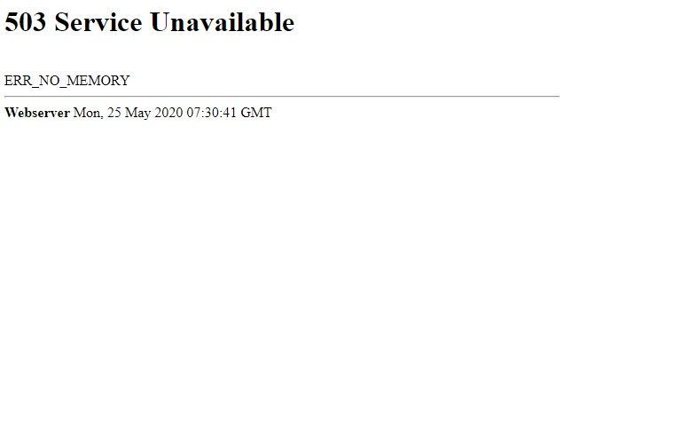
Task: Click the year 2020 in the timestamp
Action: [168, 113]
